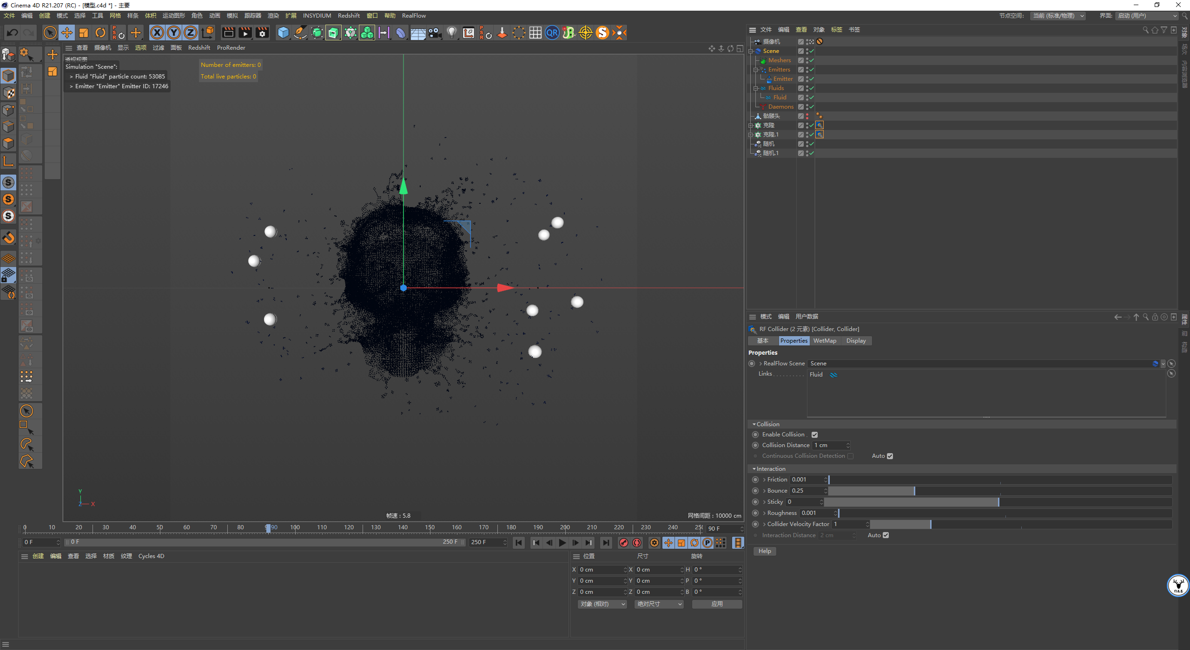The width and height of the screenshot is (1190, 650).
Task: Collapse the Scene tree node
Action: [x=751, y=51]
